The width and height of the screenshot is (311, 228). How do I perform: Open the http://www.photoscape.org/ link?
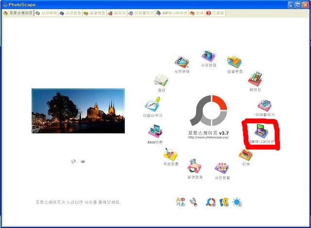pyautogui.click(x=208, y=137)
